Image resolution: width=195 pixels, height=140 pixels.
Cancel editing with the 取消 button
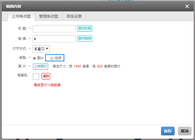184,131
